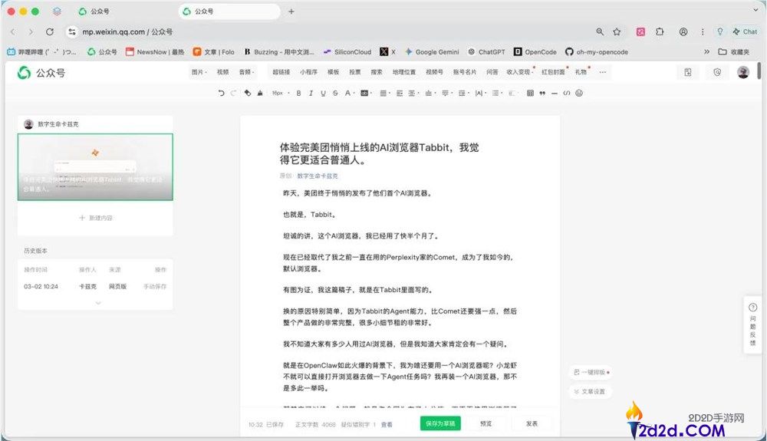Open the document icon in the top-right header
767x441 pixels.
688,72
